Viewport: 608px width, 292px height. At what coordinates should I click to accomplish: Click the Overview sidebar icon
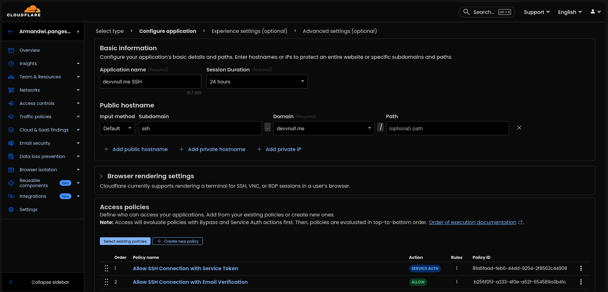11,50
